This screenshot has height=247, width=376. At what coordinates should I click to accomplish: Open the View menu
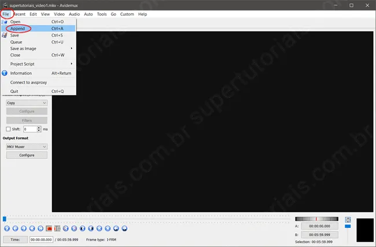[x=45, y=14]
